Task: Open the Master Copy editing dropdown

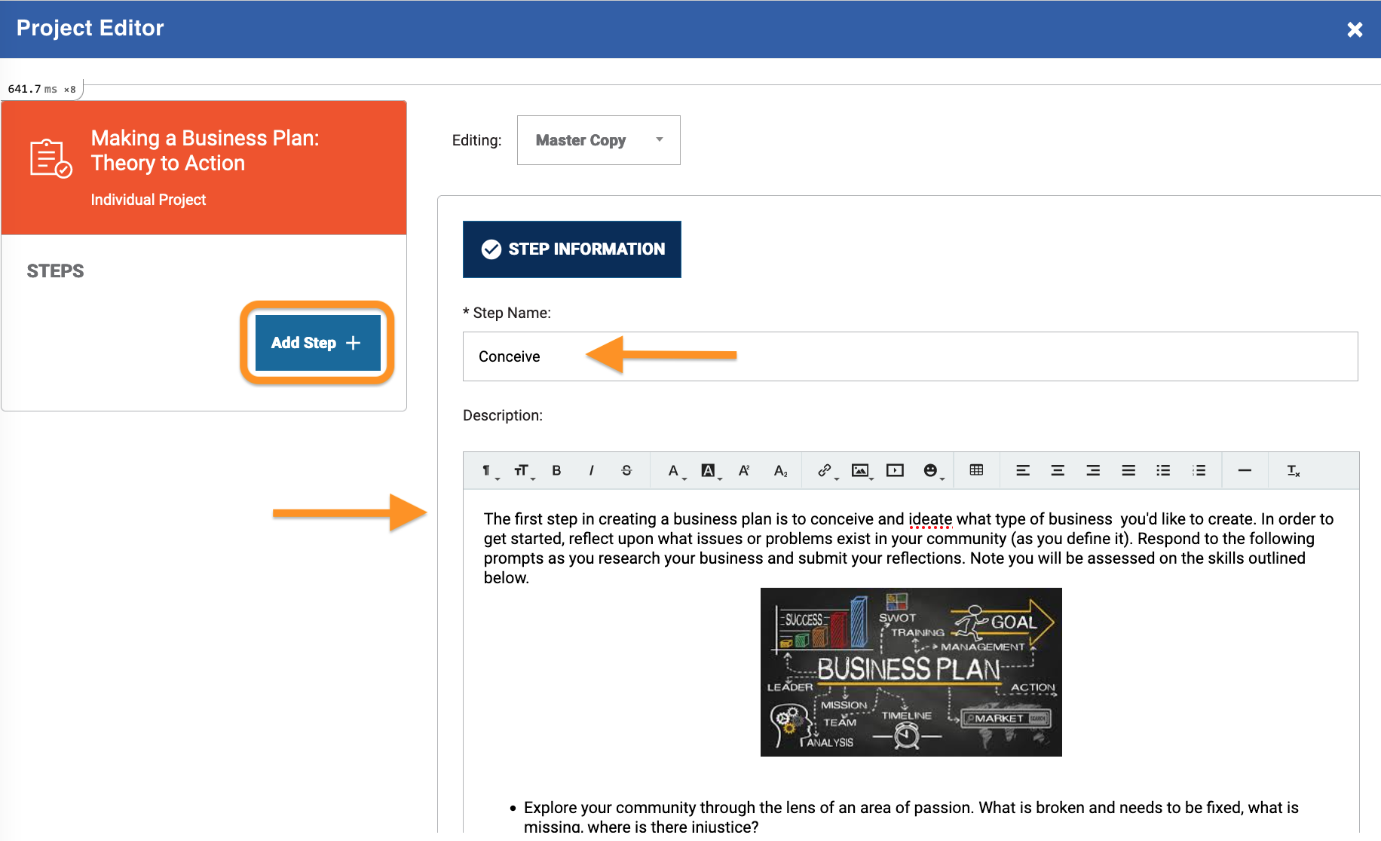Action: (x=599, y=140)
